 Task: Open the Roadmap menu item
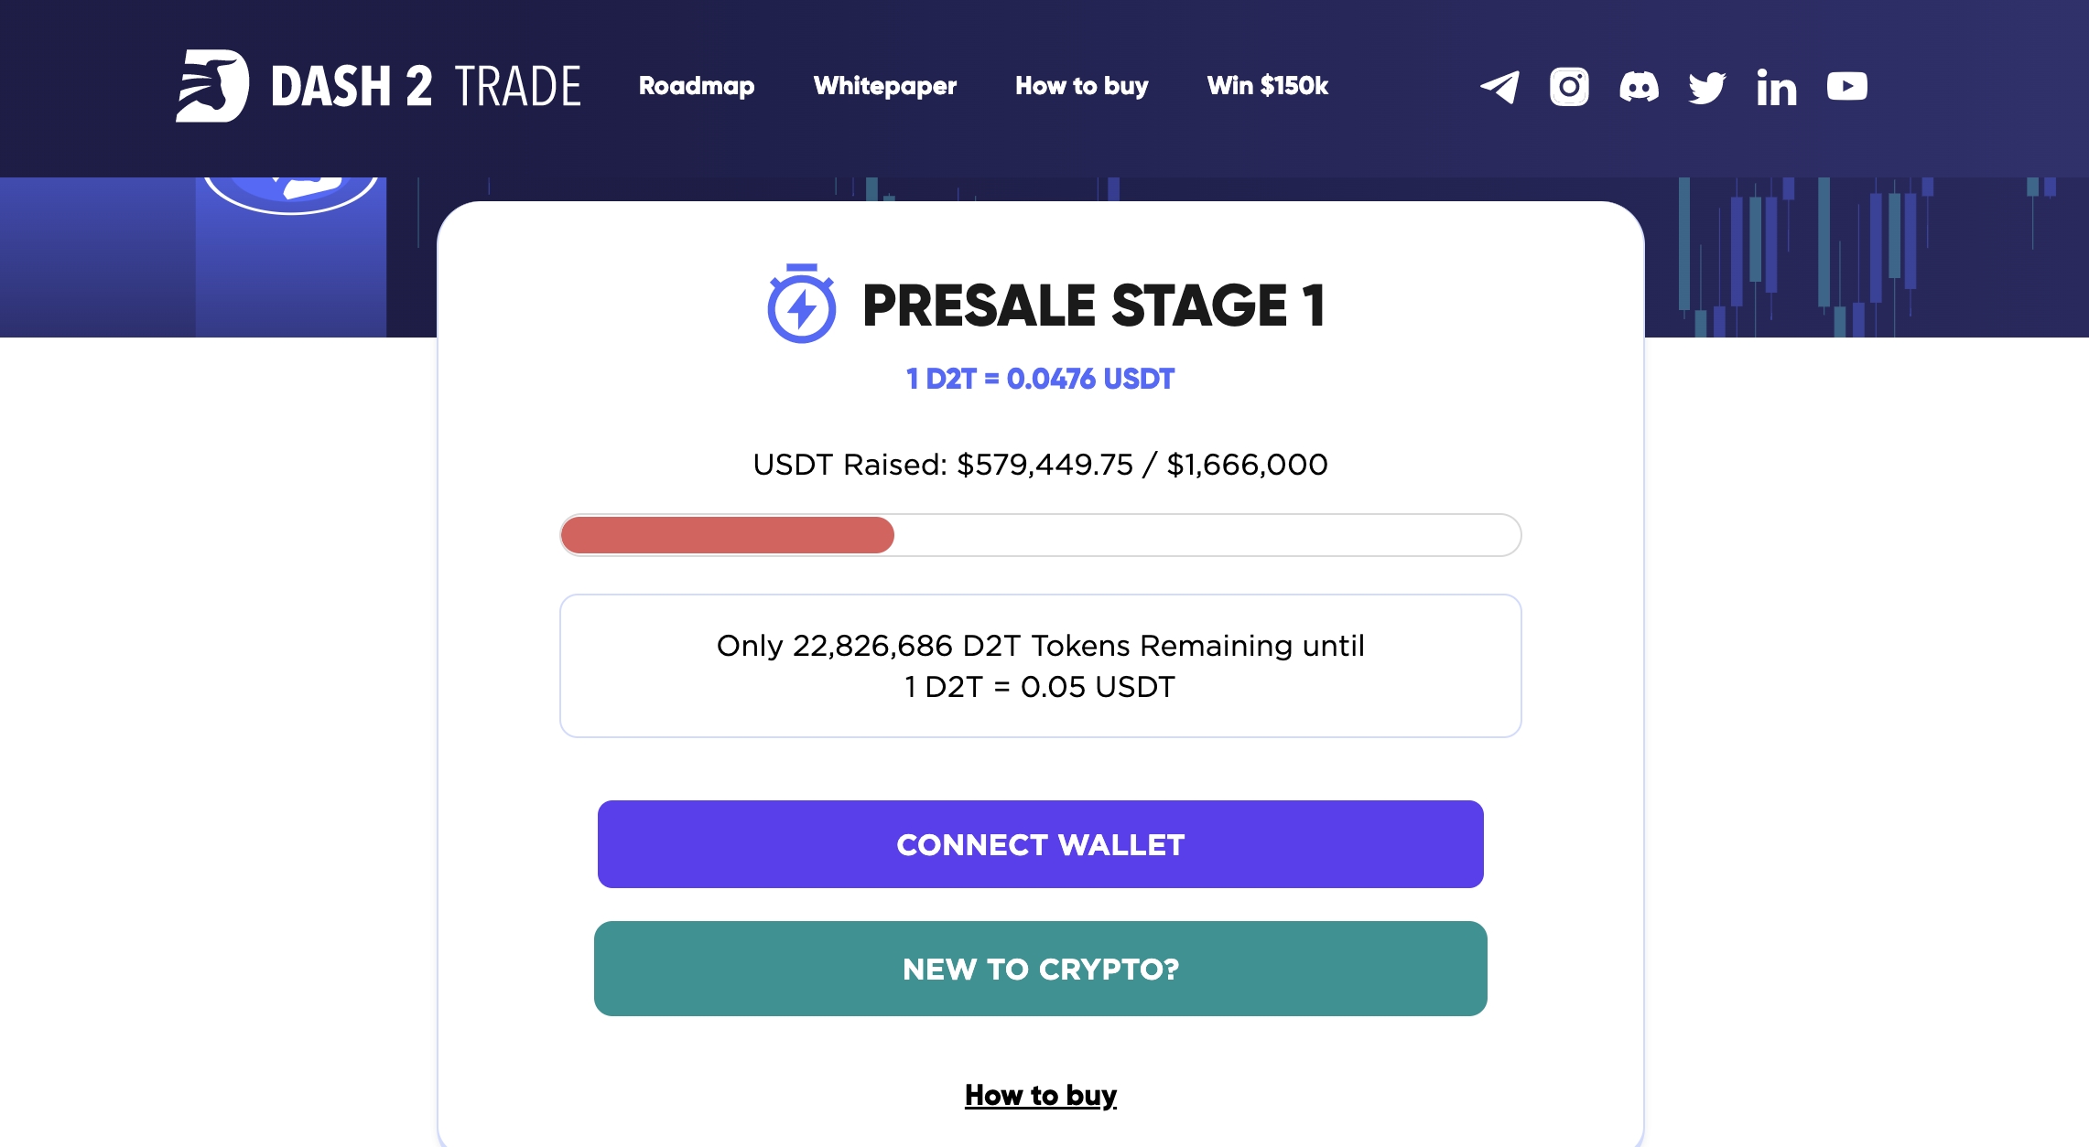point(697,86)
